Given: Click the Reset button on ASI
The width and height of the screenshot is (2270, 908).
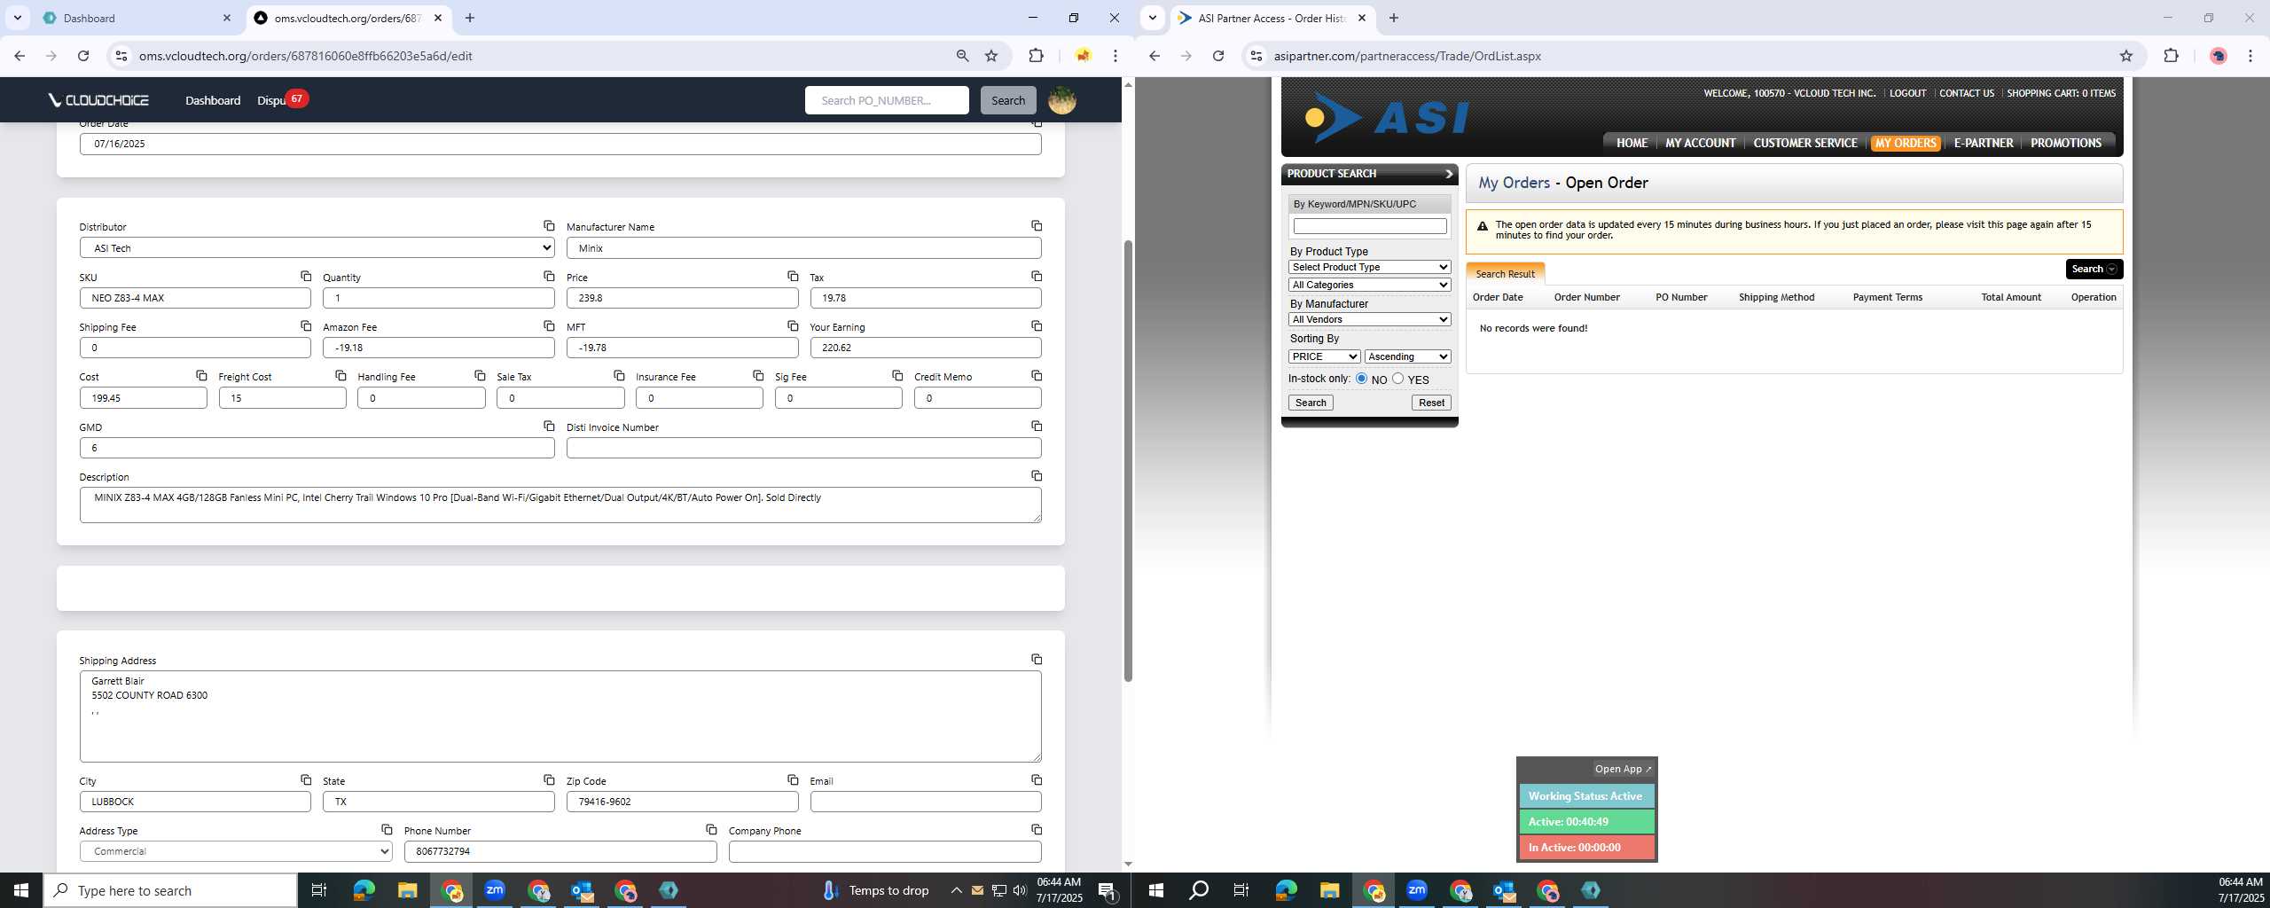Looking at the screenshot, I should pos(1430,403).
